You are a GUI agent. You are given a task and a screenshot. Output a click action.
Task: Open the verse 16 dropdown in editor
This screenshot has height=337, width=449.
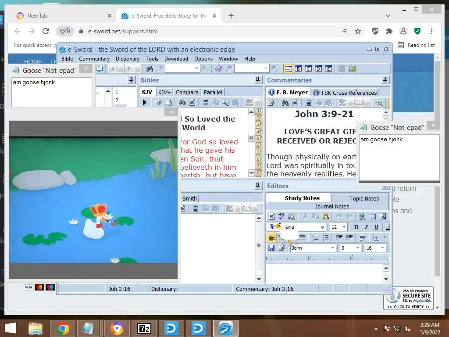click(x=382, y=248)
